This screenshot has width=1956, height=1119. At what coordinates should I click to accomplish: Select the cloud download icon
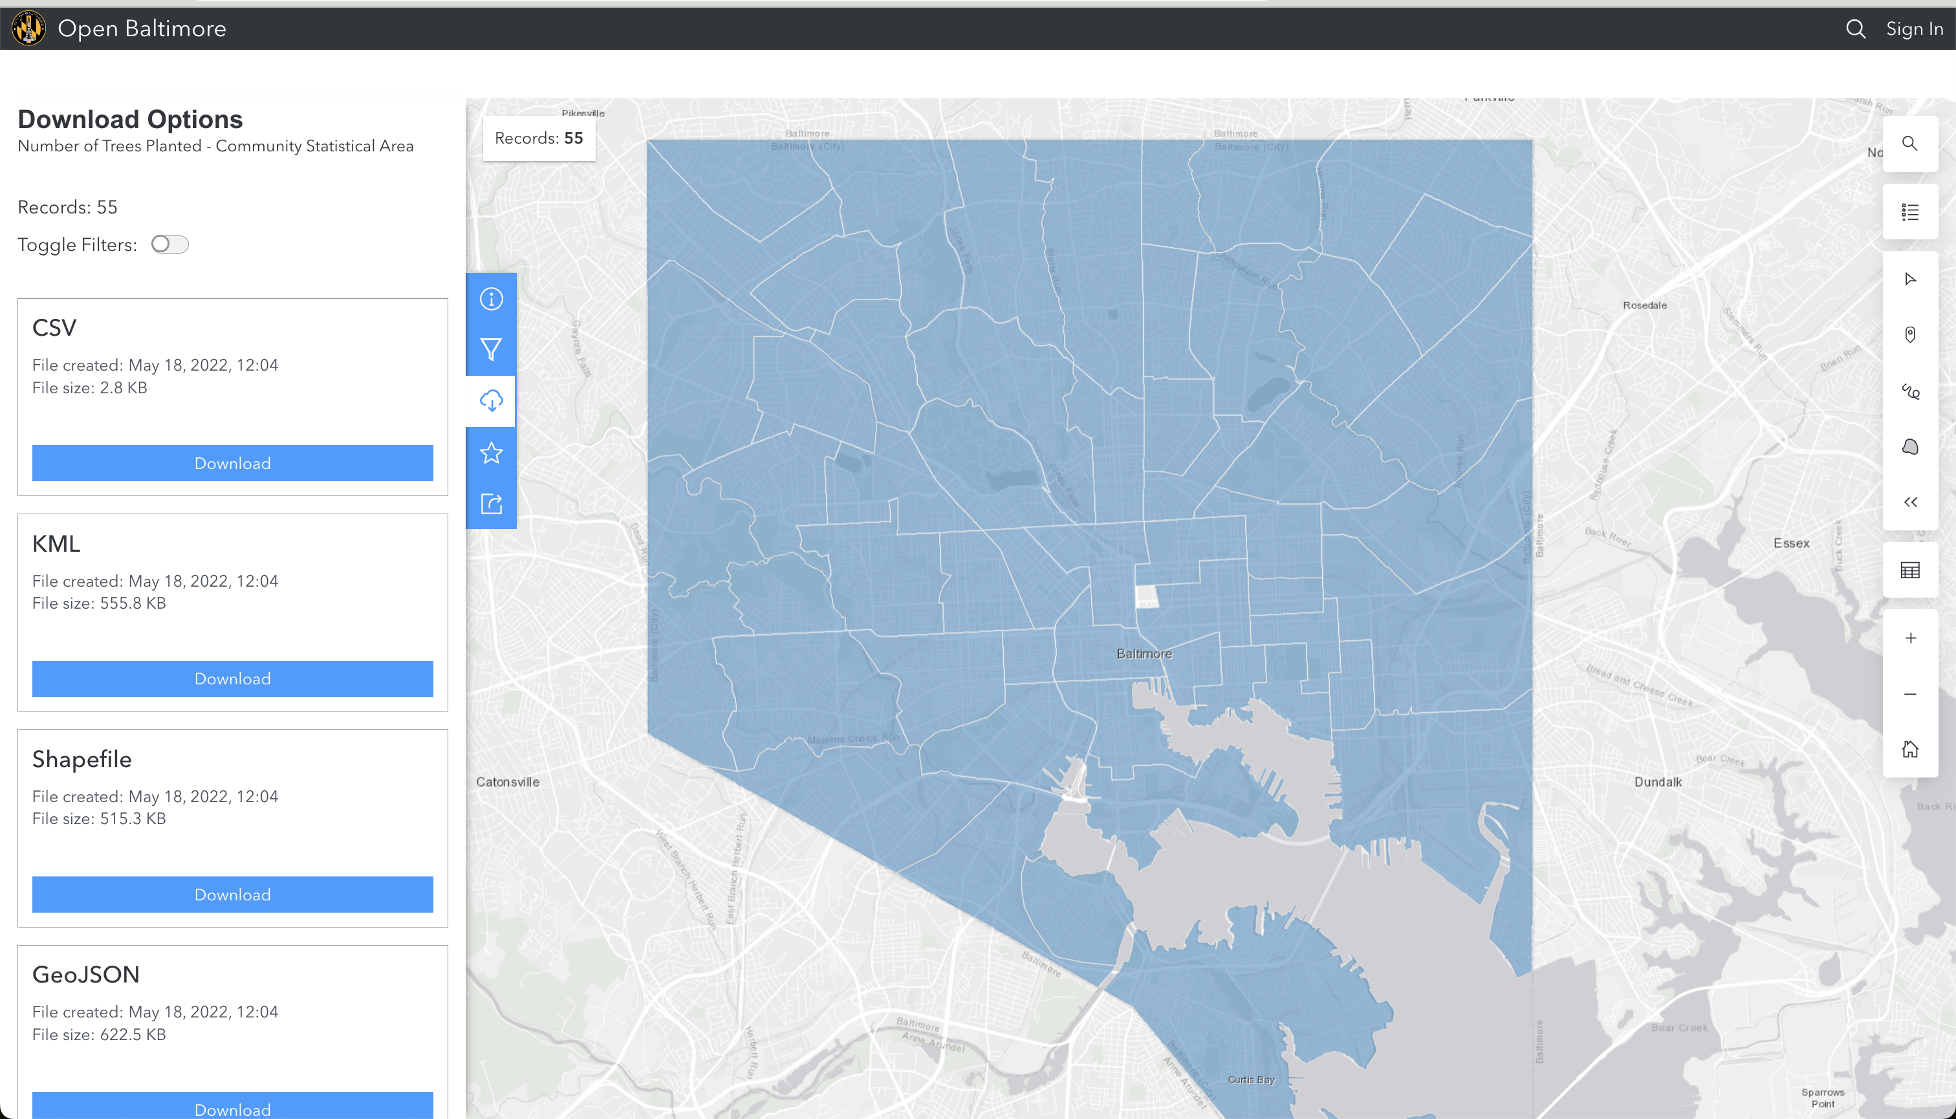[491, 400]
